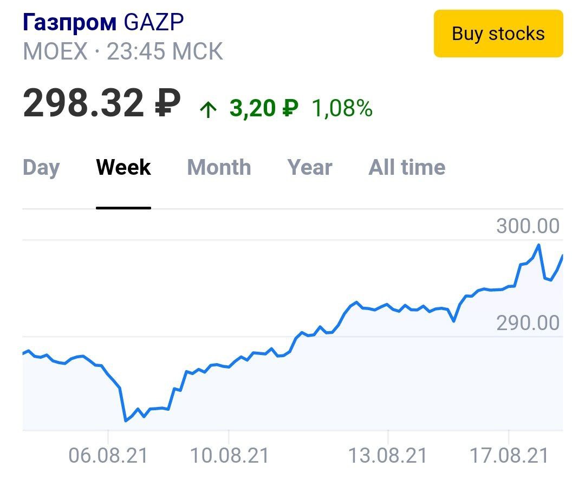This screenshot has height=480, width=585.
Task: Open the Month chart tab
Action: click(x=219, y=168)
